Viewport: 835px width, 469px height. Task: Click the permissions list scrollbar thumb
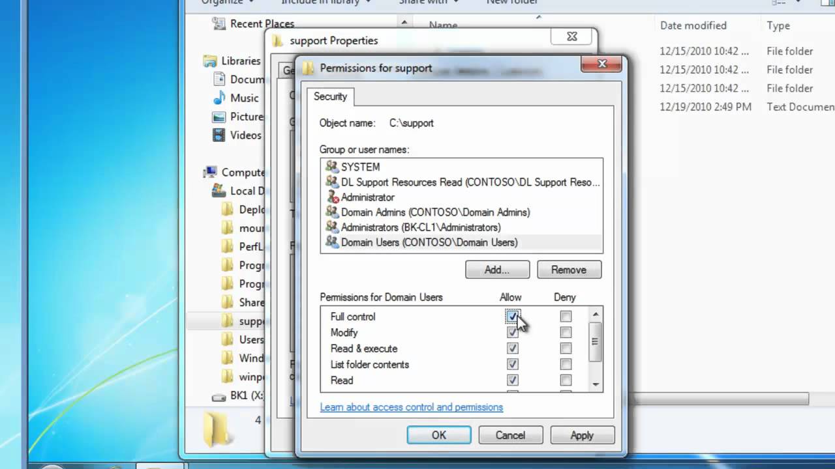(595, 342)
